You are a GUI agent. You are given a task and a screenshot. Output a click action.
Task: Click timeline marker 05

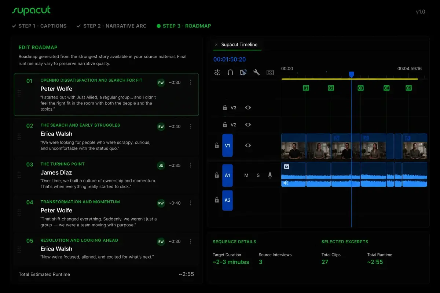(x=408, y=88)
